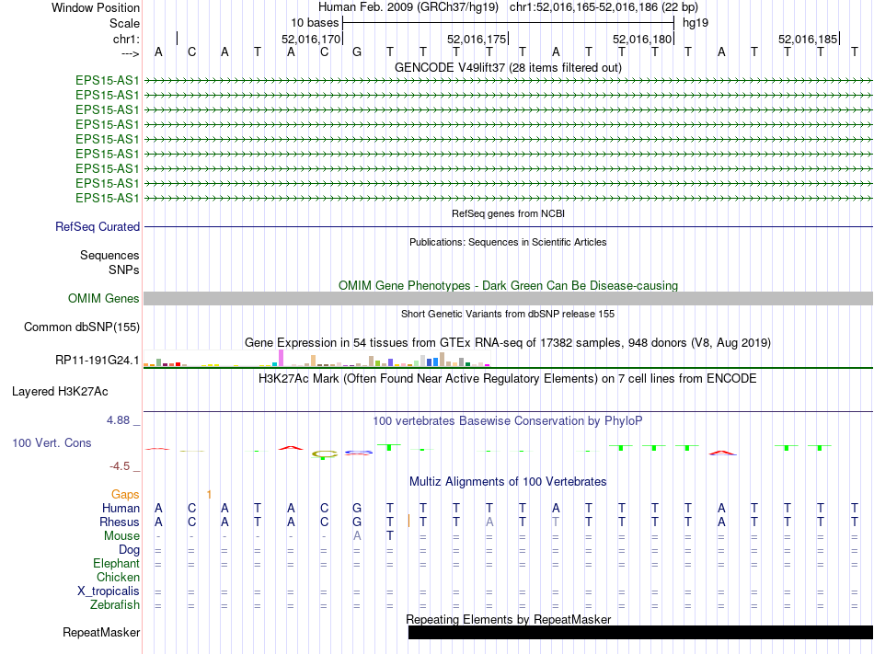Open the H3K27Ac Mark track title
Image resolution: width=874 pixels, height=654 pixels.
[x=508, y=379]
